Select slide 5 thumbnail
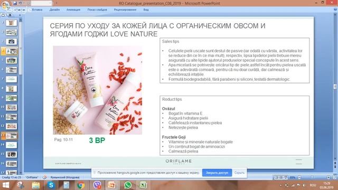338x190 pixels. (x=11, y=60)
